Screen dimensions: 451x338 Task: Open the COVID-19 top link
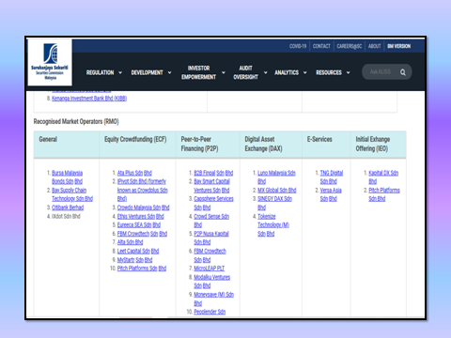coord(298,46)
